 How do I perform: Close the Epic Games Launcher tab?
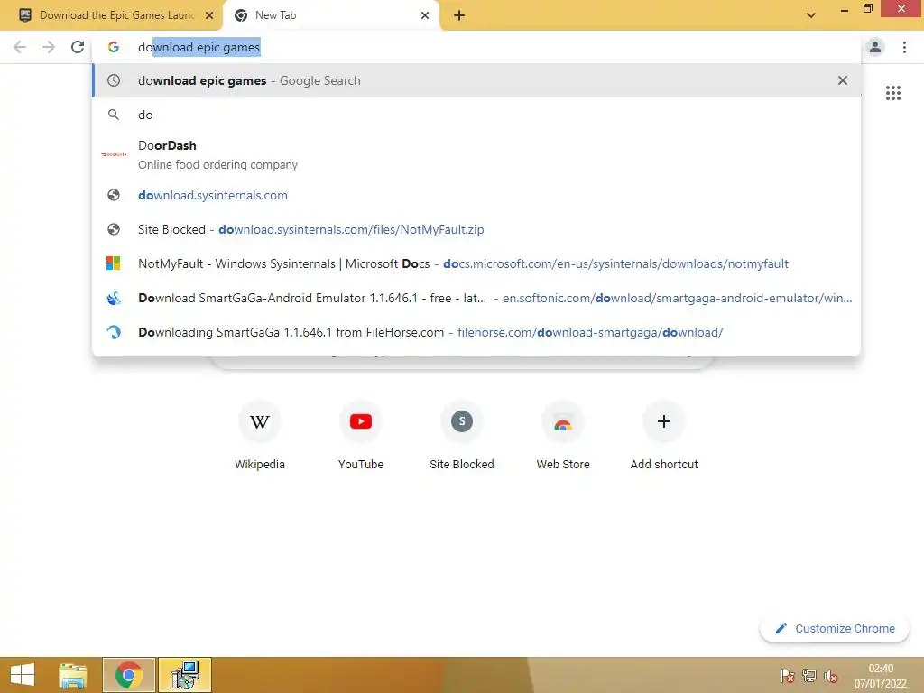(x=209, y=15)
